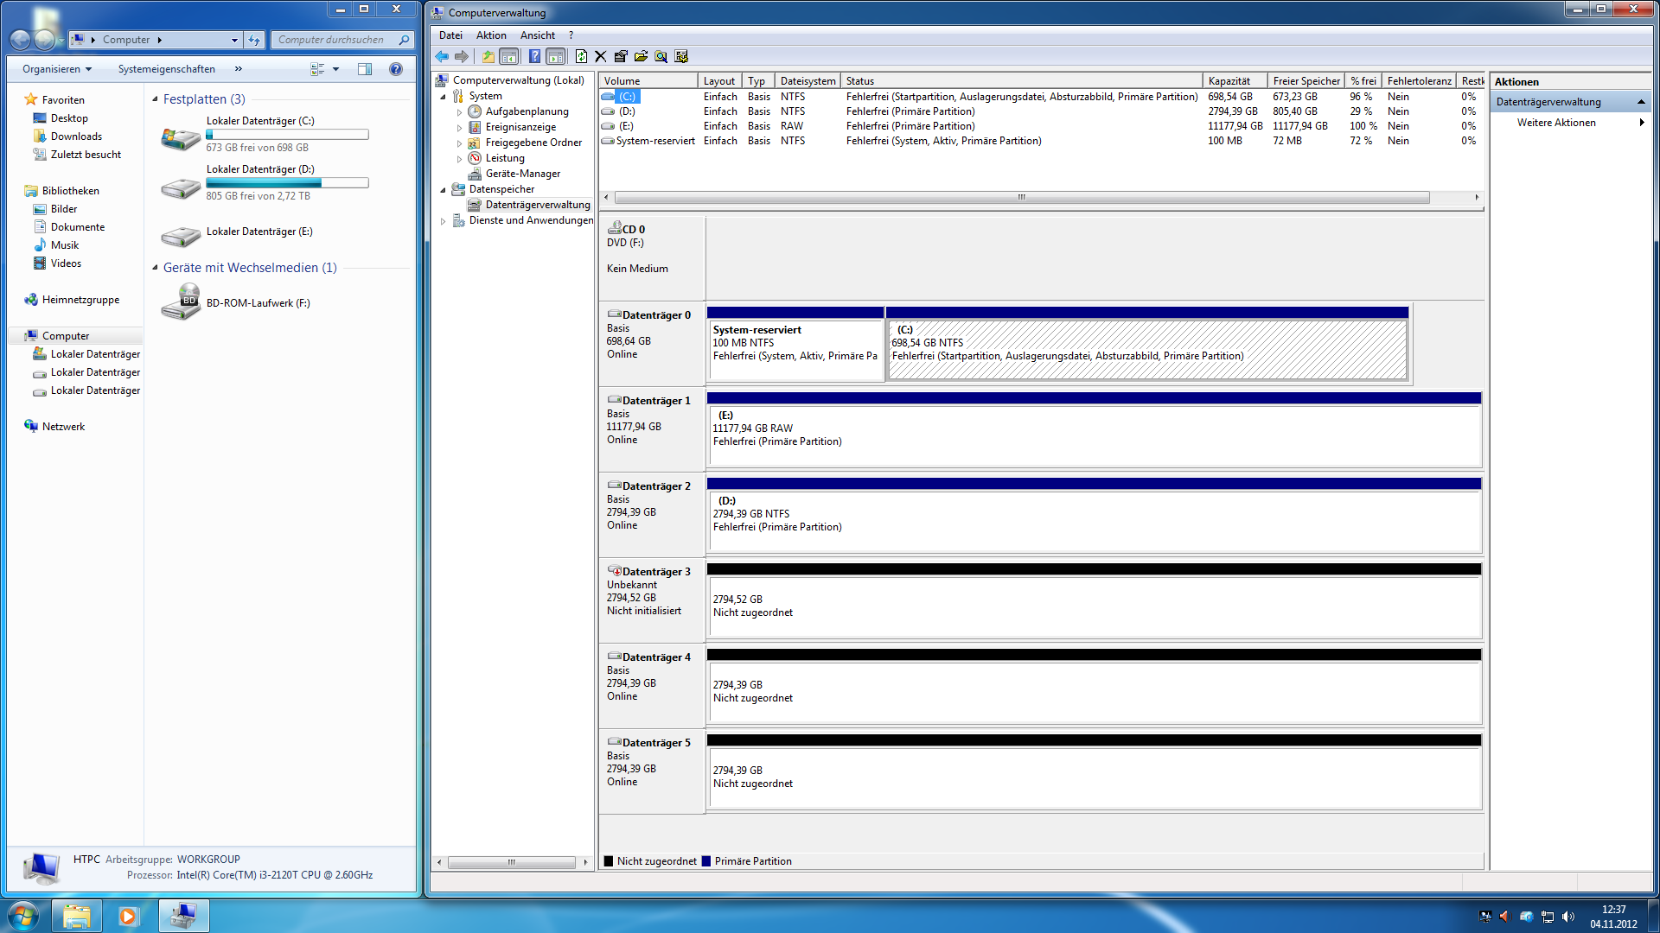Click the black X delete toolbar icon
Viewport: 1660px width, 933px height.
point(601,57)
